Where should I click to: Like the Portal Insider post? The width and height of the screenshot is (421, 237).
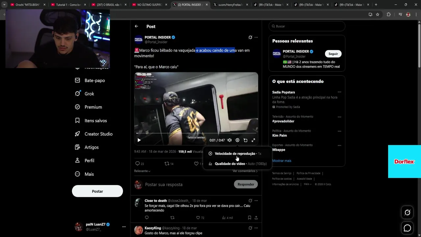click(x=196, y=164)
